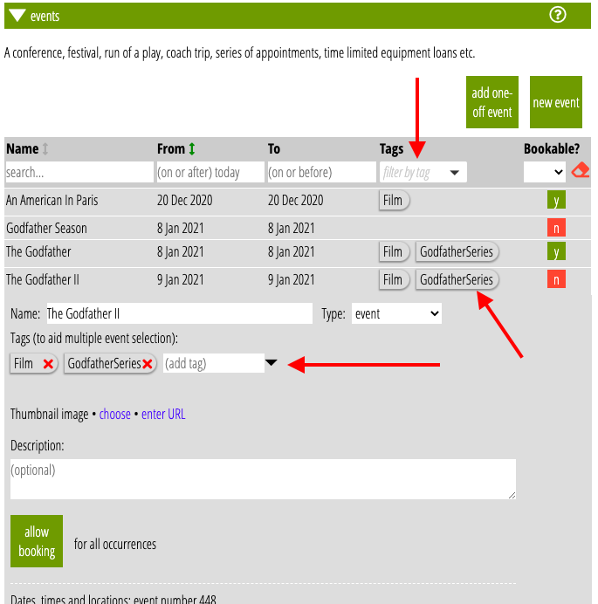Click the description resize handle
This screenshot has height=604, width=598.
pos(512,496)
